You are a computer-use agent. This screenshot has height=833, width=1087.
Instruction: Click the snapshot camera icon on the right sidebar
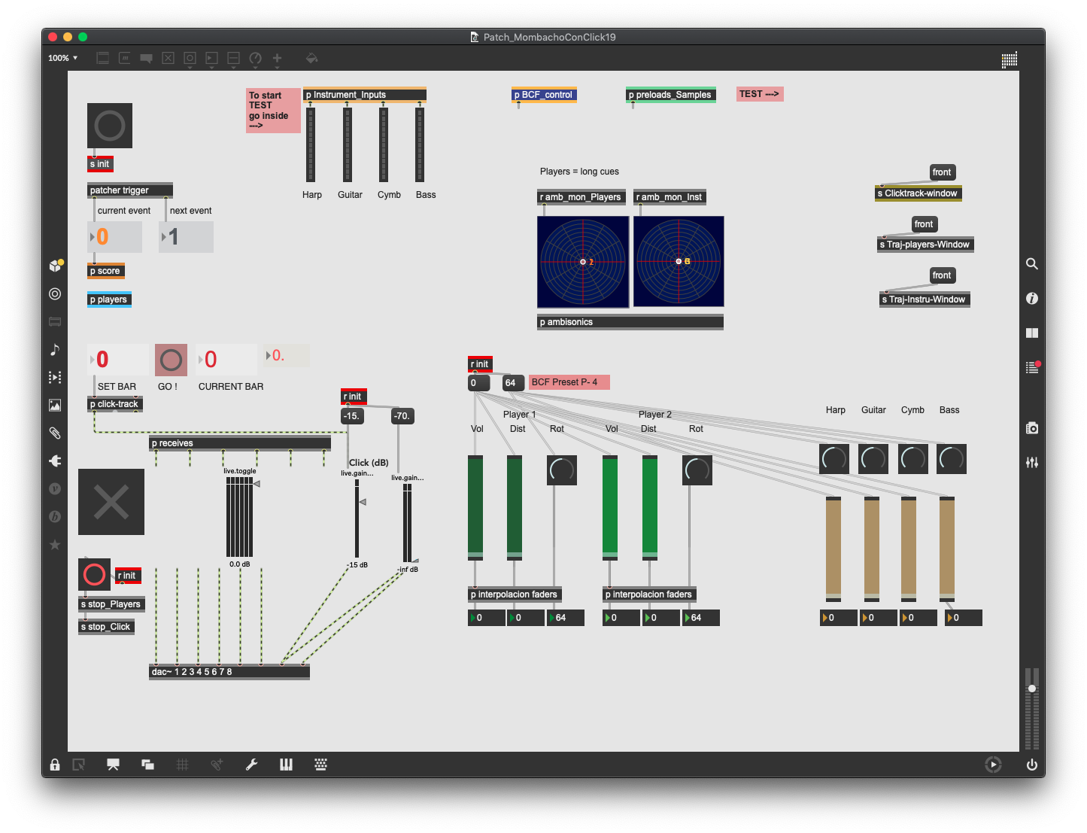pyautogui.click(x=1032, y=427)
